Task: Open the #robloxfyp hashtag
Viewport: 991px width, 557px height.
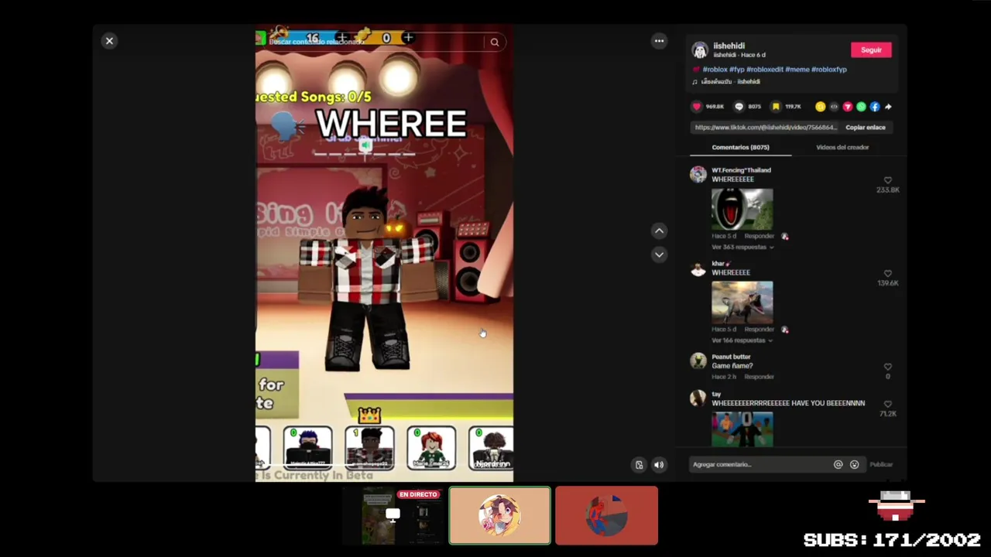Action: click(x=829, y=70)
